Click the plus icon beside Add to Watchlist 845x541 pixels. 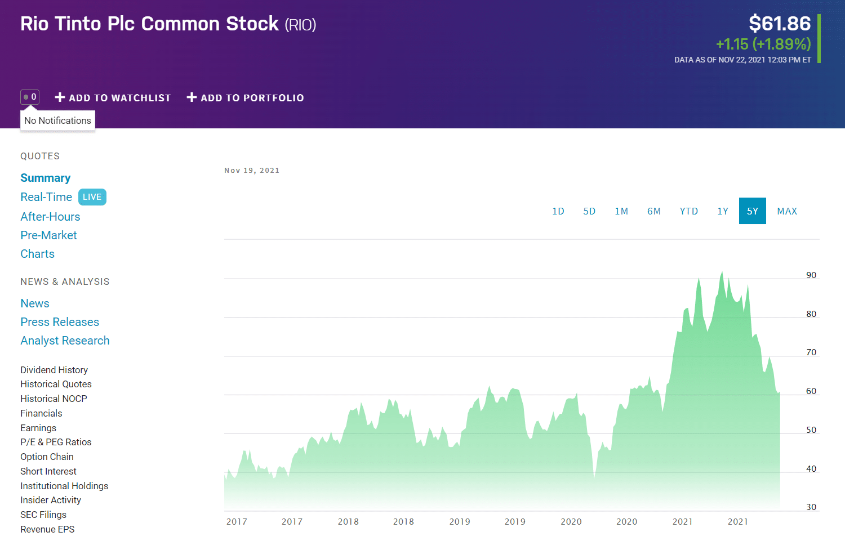tap(60, 97)
